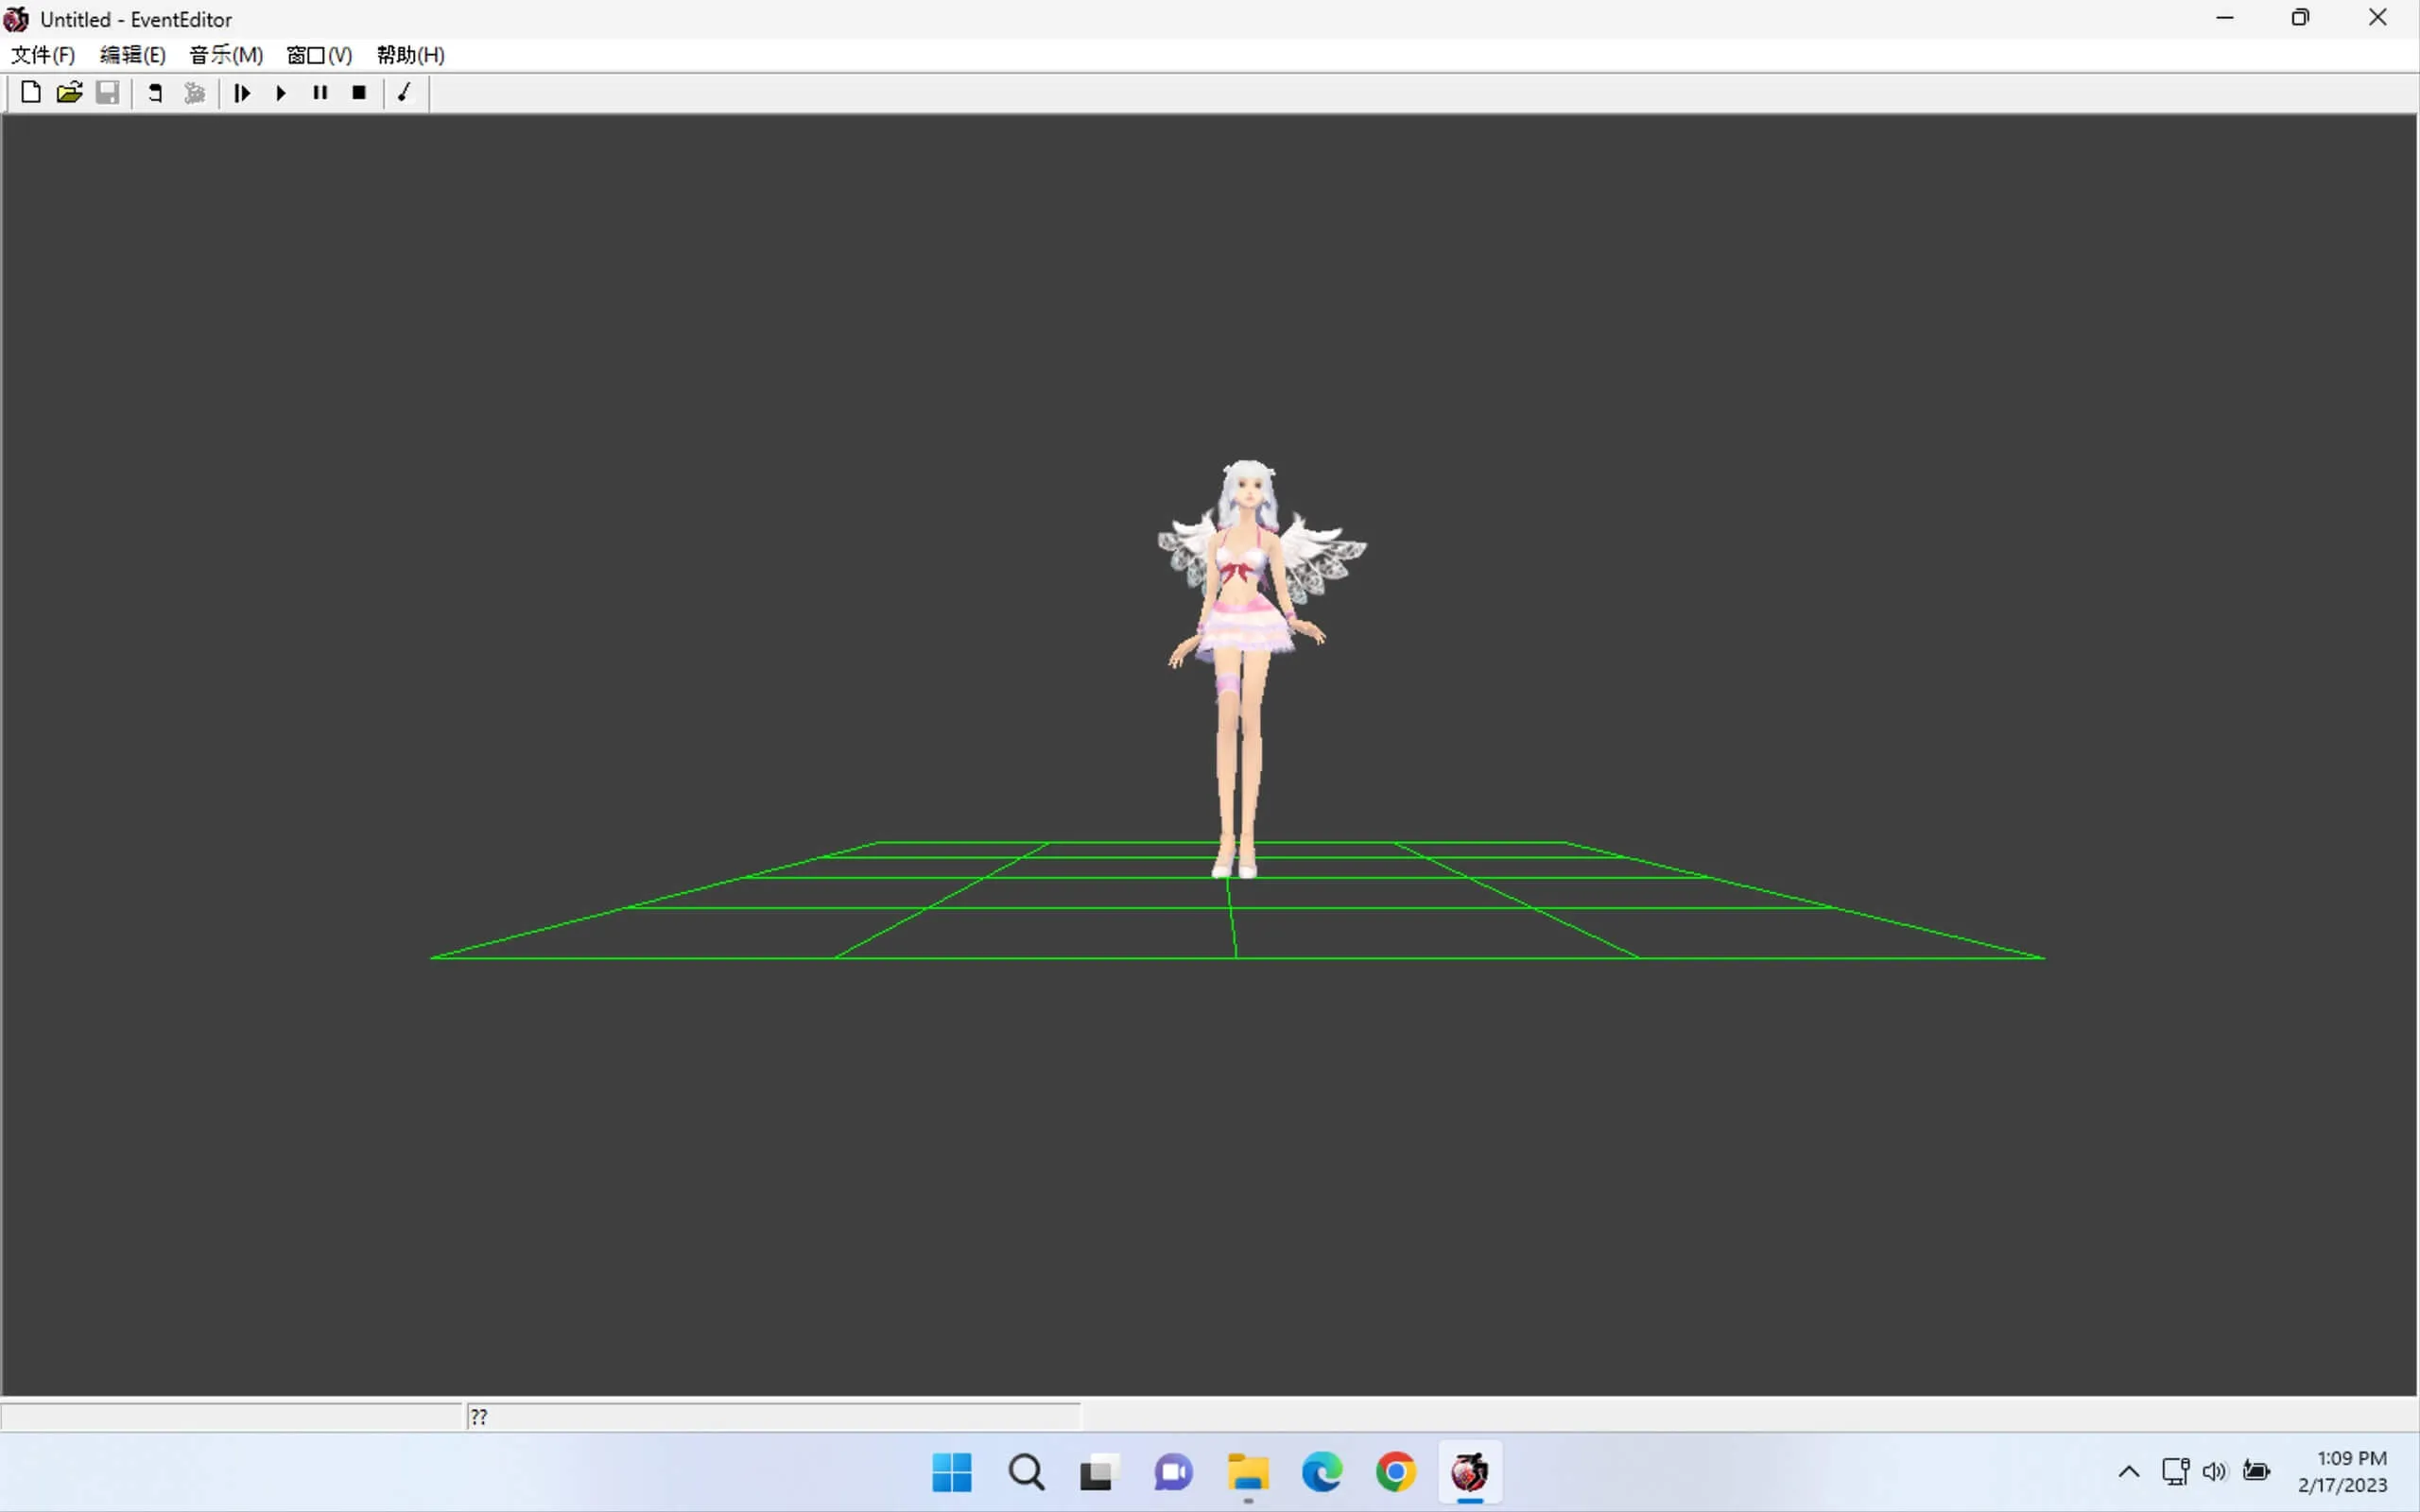Click the greyed-out save disk icon
Image resolution: width=2420 pixels, height=1512 pixels.
pyautogui.click(x=108, y=93)
